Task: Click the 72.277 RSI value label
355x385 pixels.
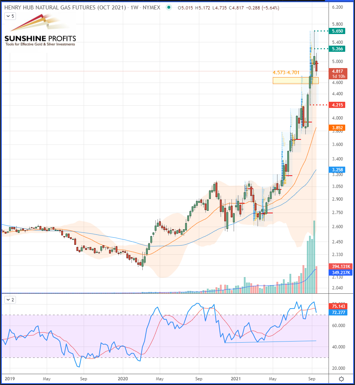Action: pos(338,312)
